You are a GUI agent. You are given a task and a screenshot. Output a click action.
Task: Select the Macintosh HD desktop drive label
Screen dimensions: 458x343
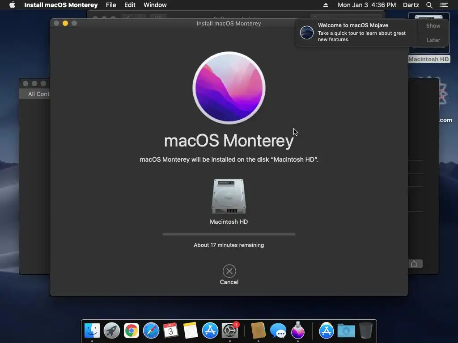[428, 59]
